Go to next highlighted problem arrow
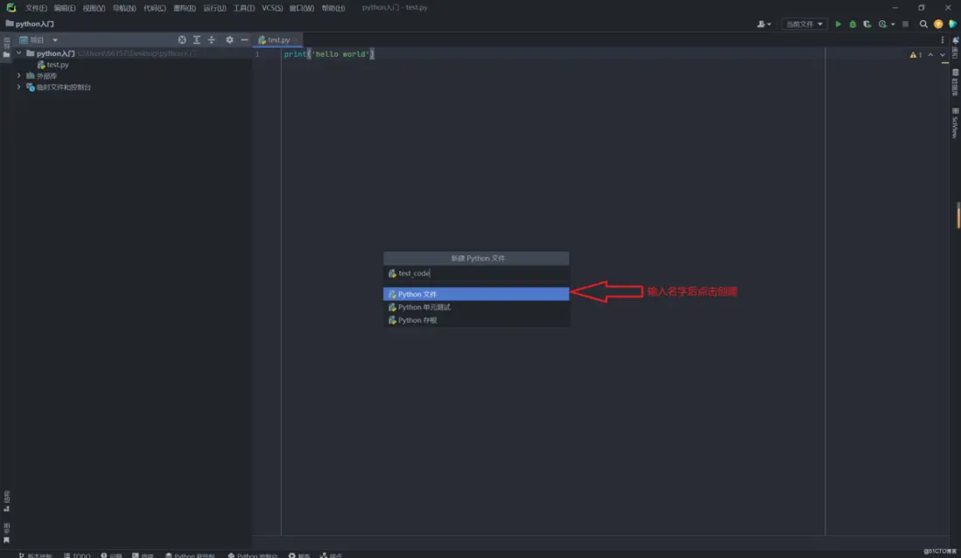 943,54
